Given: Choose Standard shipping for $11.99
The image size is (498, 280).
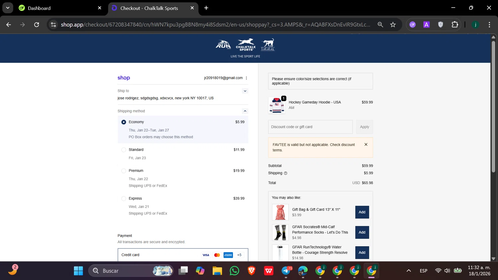Looking at the screenshot, I should tap(124, 150).
